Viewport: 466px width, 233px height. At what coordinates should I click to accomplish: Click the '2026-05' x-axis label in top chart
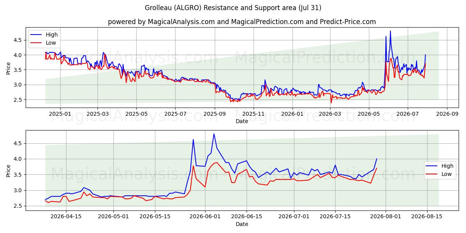(x=368, y=114)
